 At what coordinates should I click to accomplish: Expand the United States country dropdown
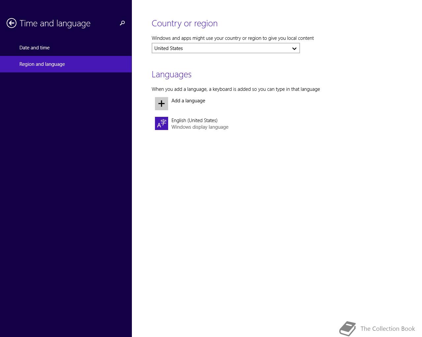pos(226,48)
